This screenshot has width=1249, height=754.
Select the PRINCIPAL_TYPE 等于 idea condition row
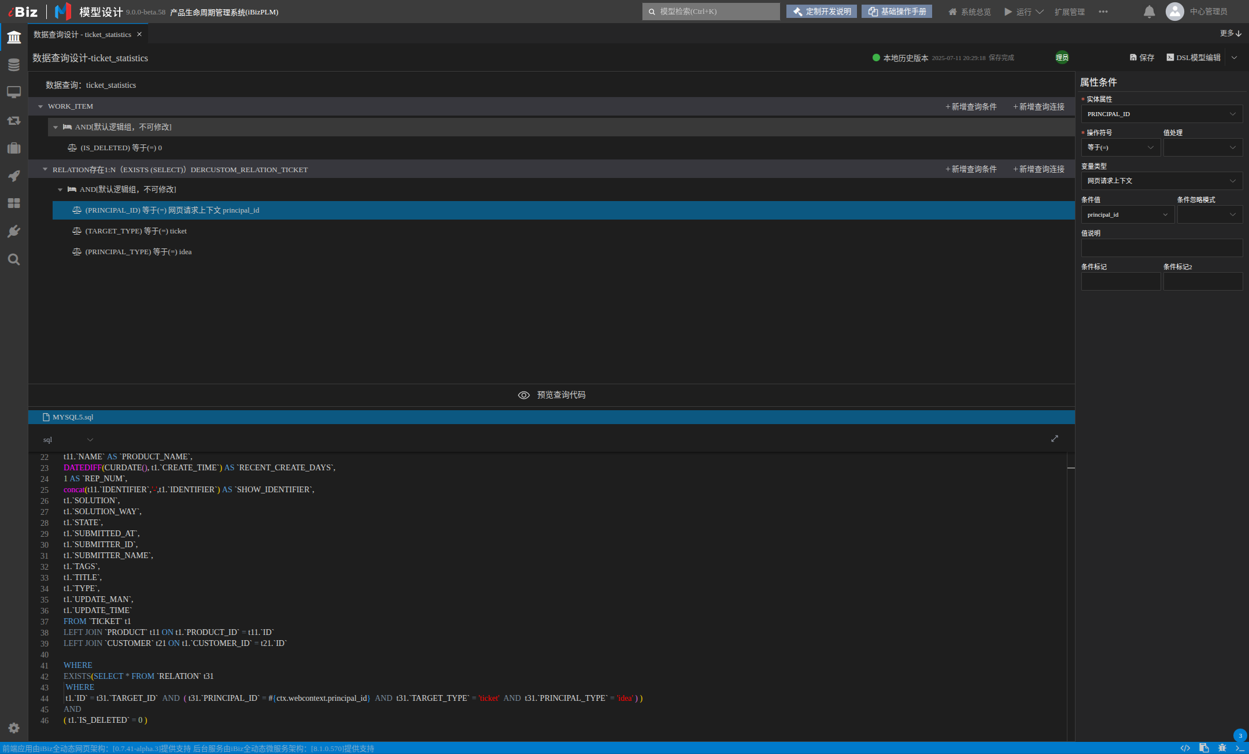pyautogui.click(x=564, y=252)
